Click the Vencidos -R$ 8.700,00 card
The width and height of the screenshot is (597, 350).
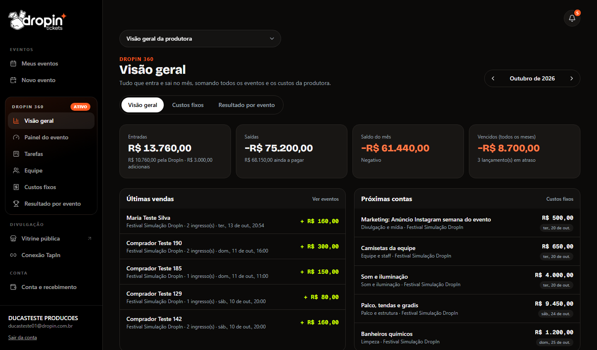coord(524,151)
